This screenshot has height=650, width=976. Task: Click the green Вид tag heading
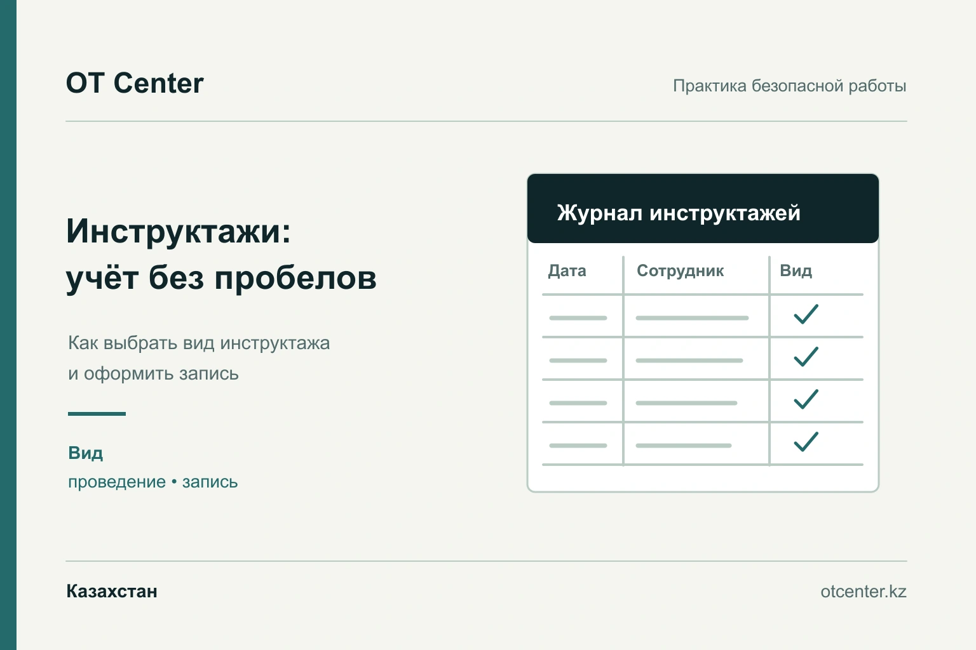[x=86, y=453]
